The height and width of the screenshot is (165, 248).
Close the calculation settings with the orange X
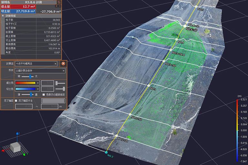coord(63,63)
